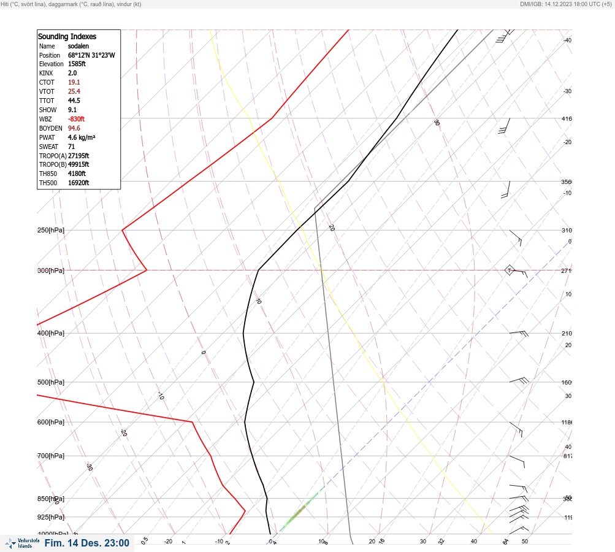The image size is (615, 552).
Task: Click the KINX value 2.0
Action: tap(72, 73)
